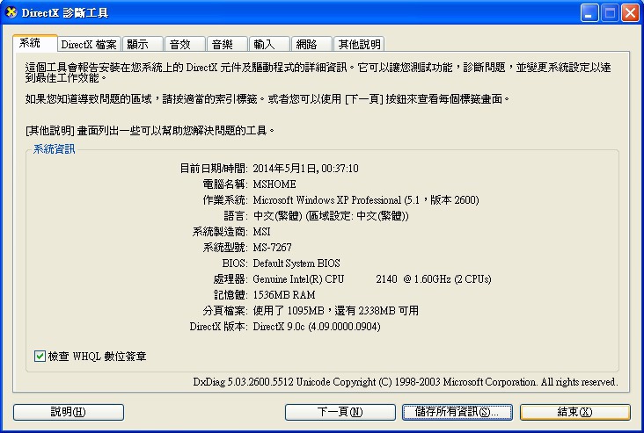Click the disabled maximize button

610,13
